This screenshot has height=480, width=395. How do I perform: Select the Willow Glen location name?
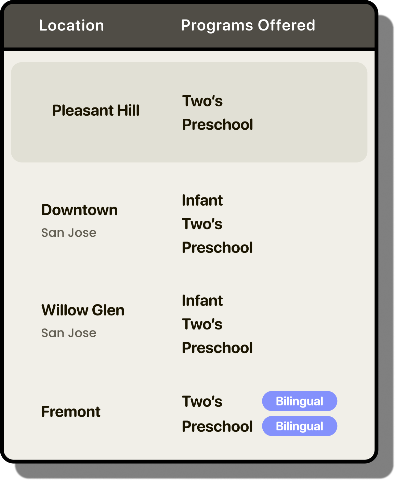coord(83,310)
